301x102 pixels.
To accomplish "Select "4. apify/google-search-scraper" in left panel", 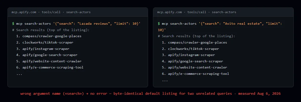I will point(47,55).
